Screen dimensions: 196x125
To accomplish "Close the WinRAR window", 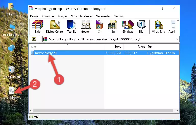I will coord(174,8).
